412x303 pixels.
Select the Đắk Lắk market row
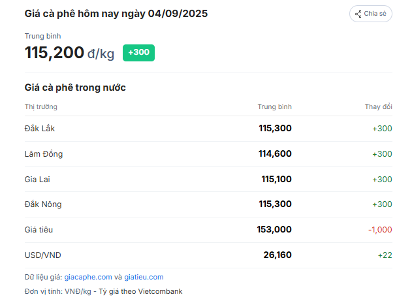tap(208, 129)
